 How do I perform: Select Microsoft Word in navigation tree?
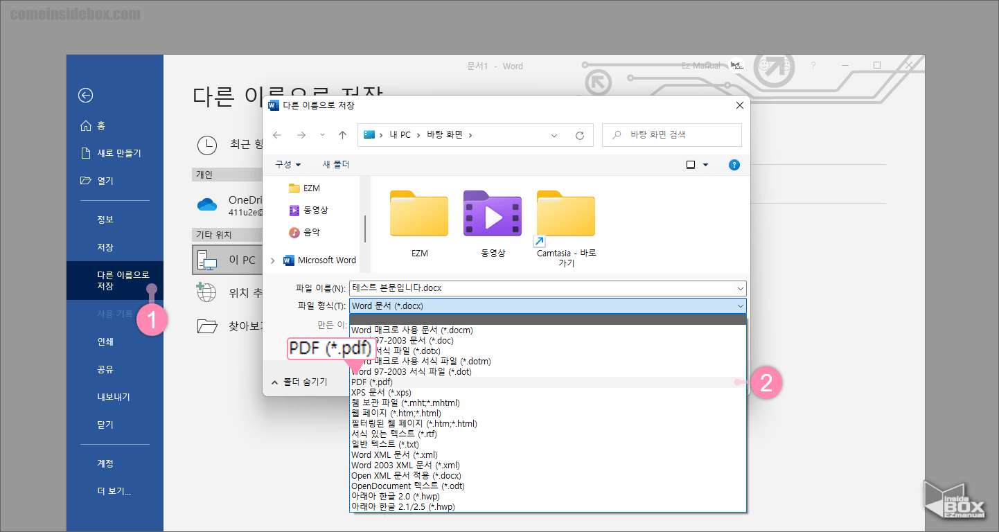click(x=320, y=260)
